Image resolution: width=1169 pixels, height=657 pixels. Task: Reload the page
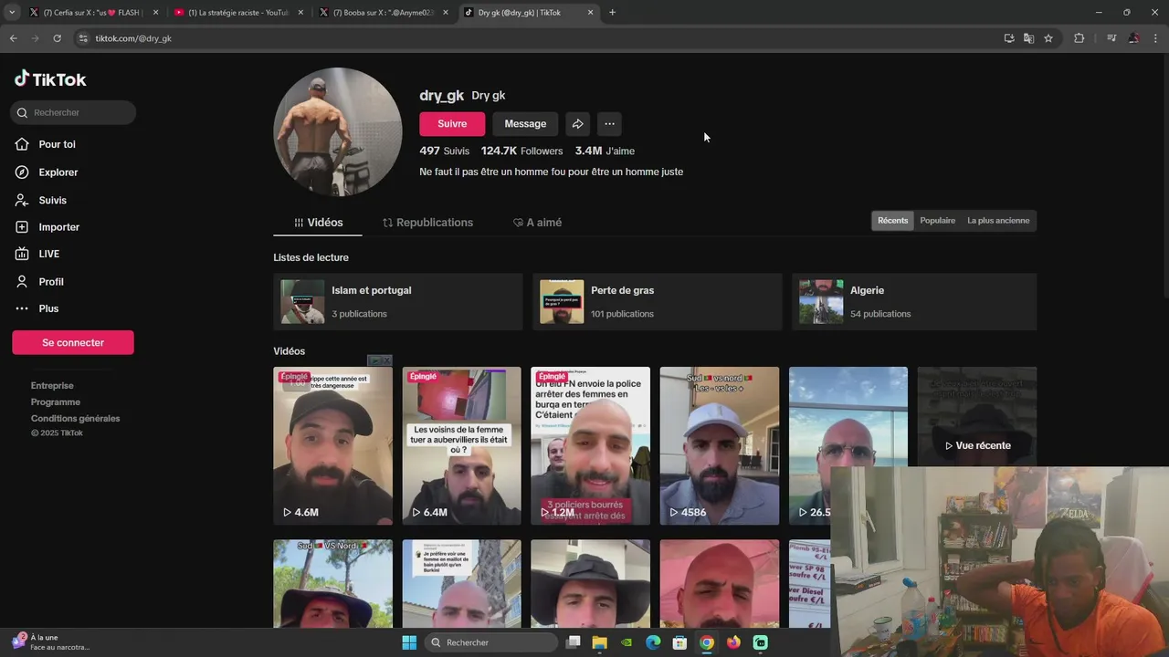pos(57,38)
